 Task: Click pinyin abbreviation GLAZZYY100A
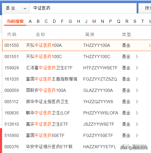pyautogui.click(x=98, y=90)
